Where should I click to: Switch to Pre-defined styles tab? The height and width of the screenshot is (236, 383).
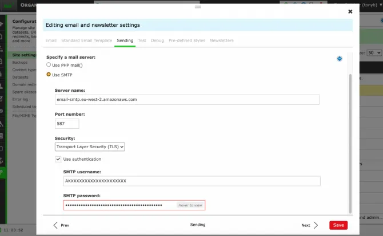[x=187, y=40]
